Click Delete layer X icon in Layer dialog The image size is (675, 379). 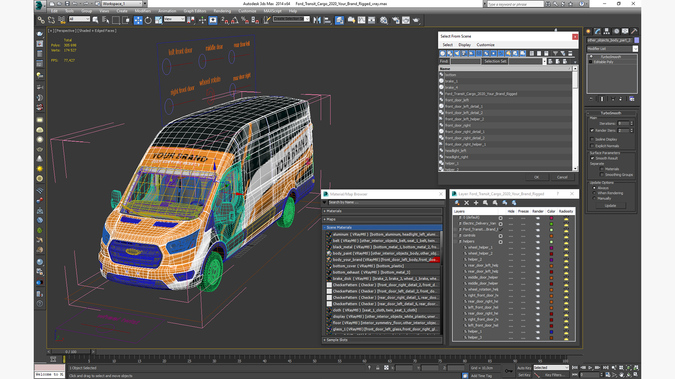click(x=467, y=203)
